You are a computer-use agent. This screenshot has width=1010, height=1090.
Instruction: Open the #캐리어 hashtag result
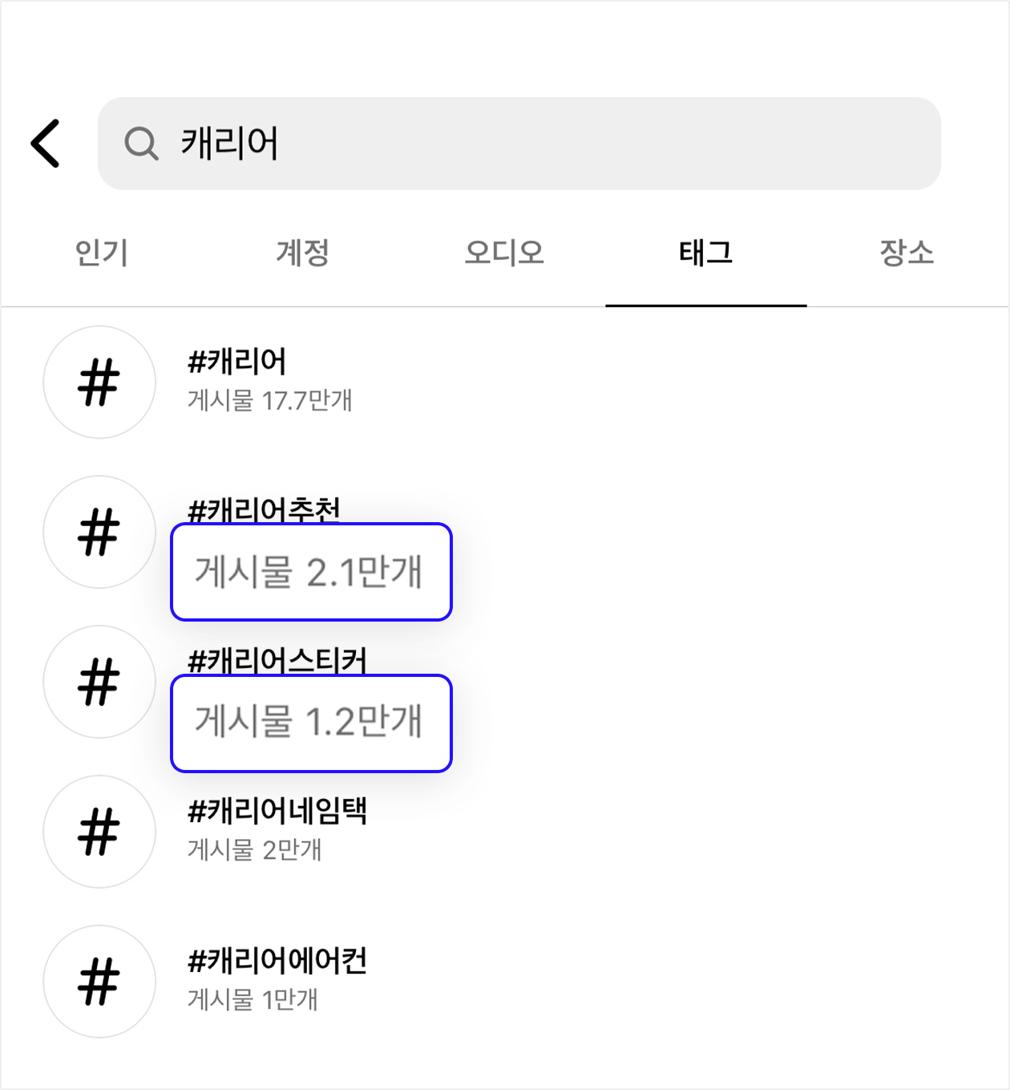[x=237, y=362]
